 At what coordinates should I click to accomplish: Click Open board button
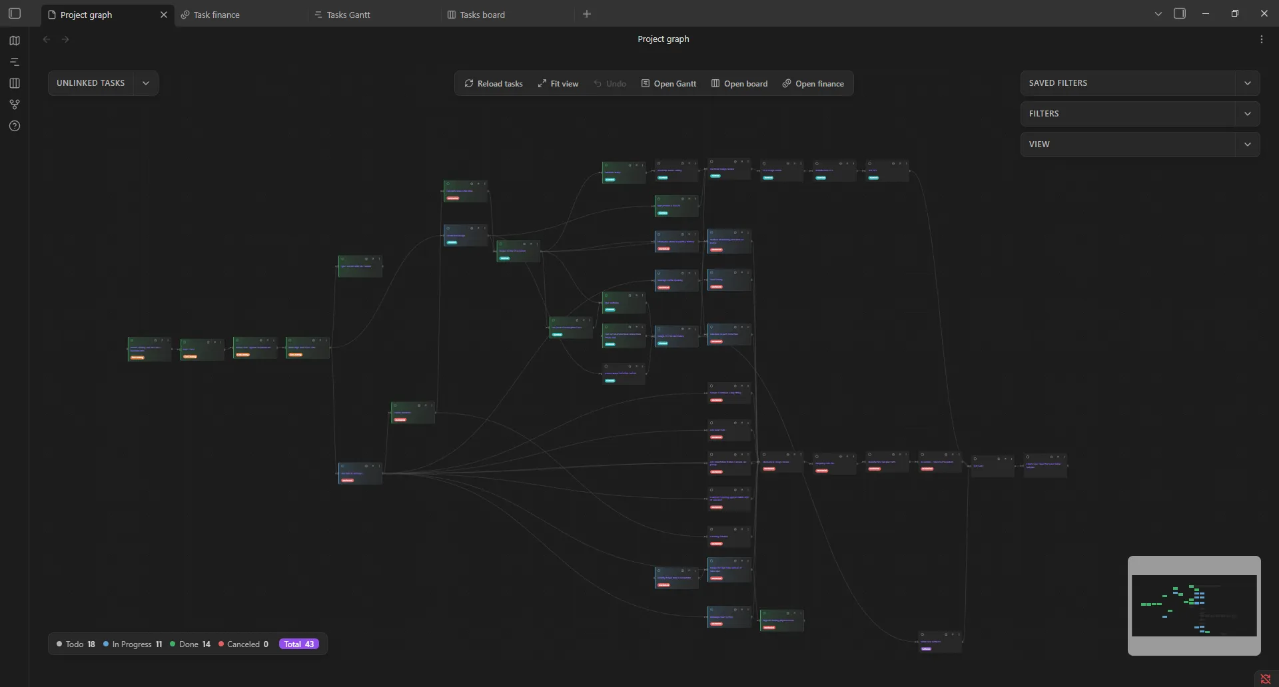(739, 84)
